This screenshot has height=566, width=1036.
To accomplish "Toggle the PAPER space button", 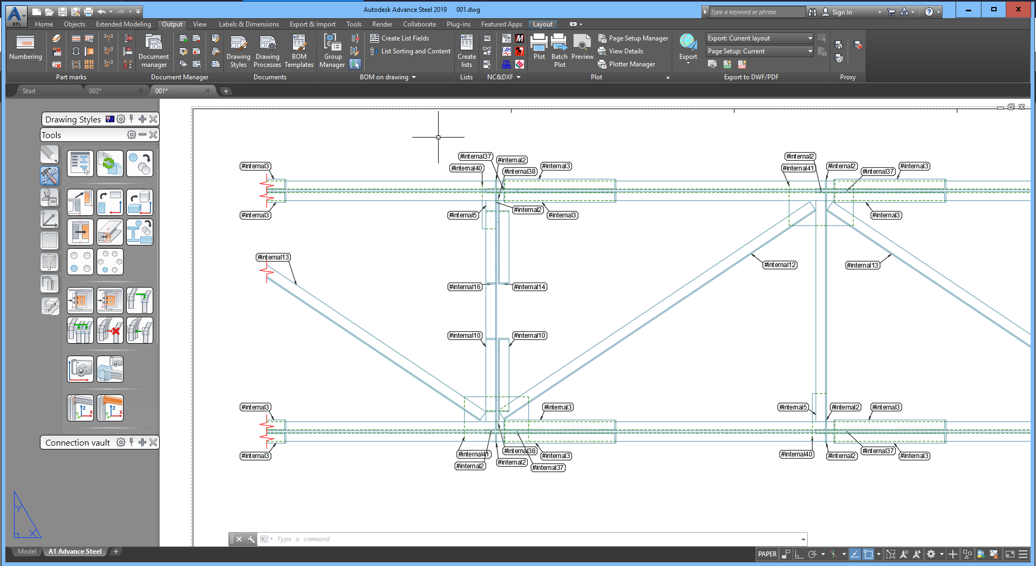I will (767, 554).
